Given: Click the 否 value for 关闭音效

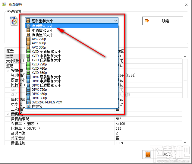Looking at the screenshot, I should [118, 138].
